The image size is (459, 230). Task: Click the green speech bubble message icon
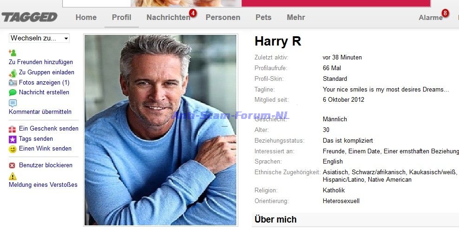13,92
